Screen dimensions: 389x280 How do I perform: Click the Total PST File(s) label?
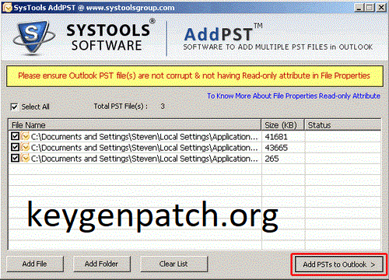pyautogui.click(x=121, y=107)
